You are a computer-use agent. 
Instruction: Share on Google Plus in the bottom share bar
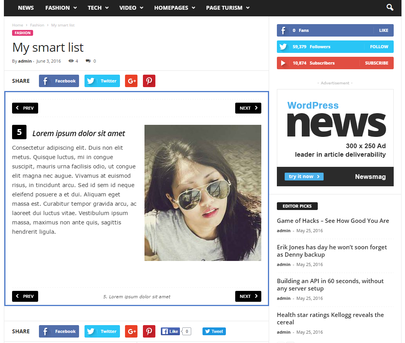point(131,331)
